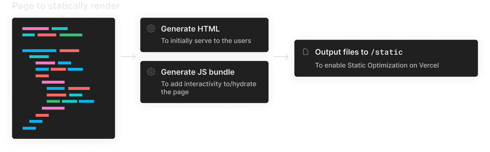Click the Output files to heading text
Screen dimensions: 490x152
[x=341, y=52]
